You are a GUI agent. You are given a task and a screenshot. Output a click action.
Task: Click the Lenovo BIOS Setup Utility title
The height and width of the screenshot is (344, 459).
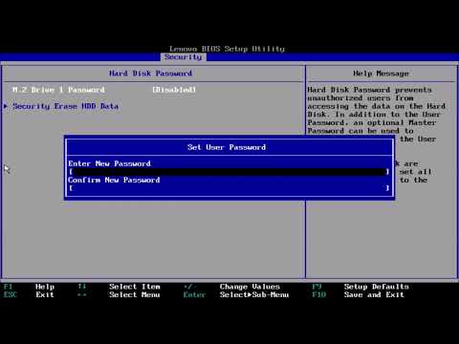[227, 49]
